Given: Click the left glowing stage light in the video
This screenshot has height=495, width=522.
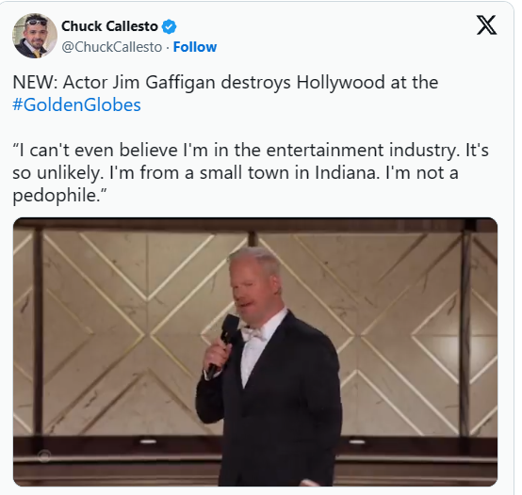Looking at the screenshot, I should click(x=148, y=441).
